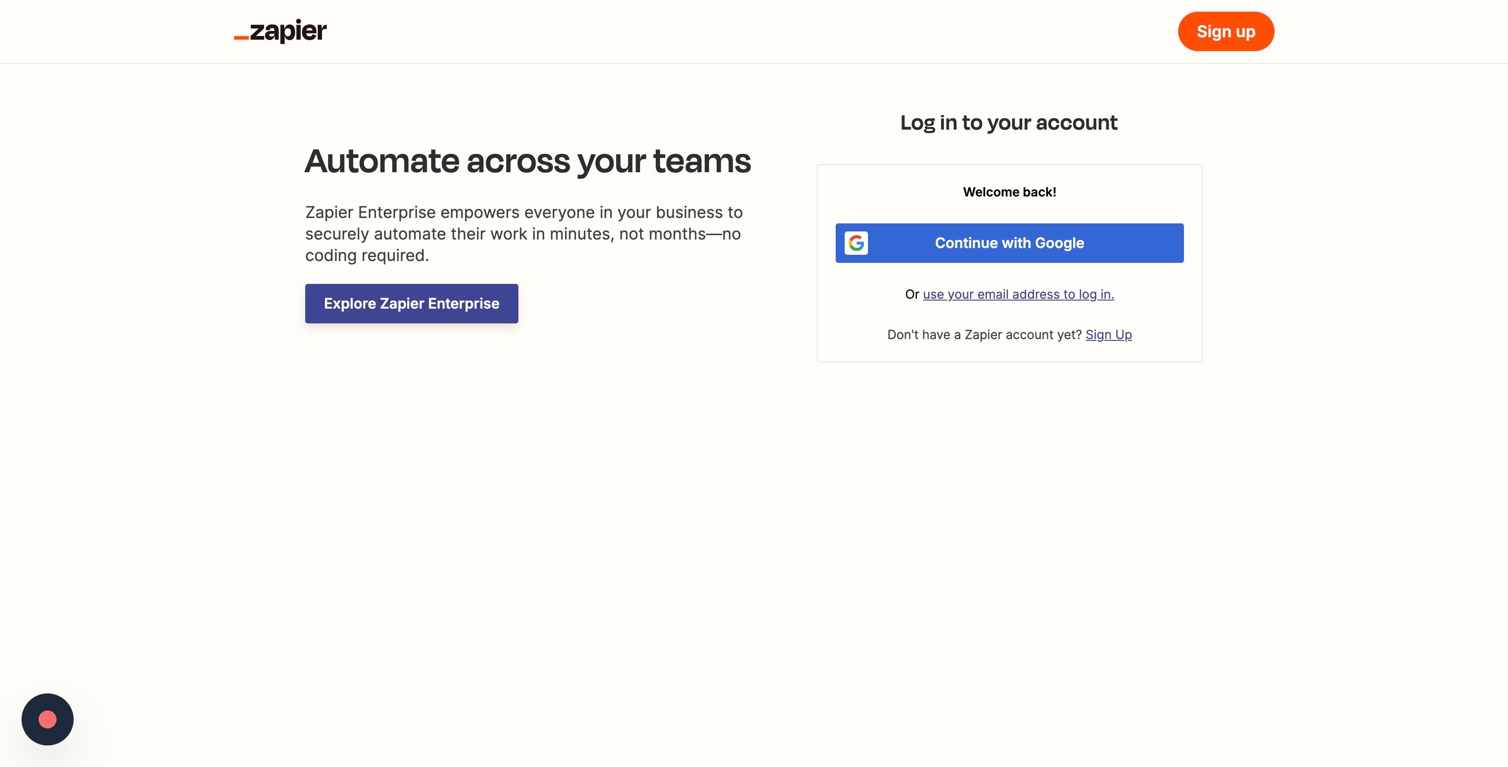Screen dimensions: 1508x767
Task: Click the Google G icon
Action: click(856, 243)
